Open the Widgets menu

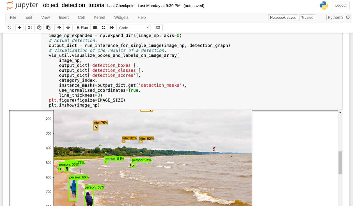[121, 17]
